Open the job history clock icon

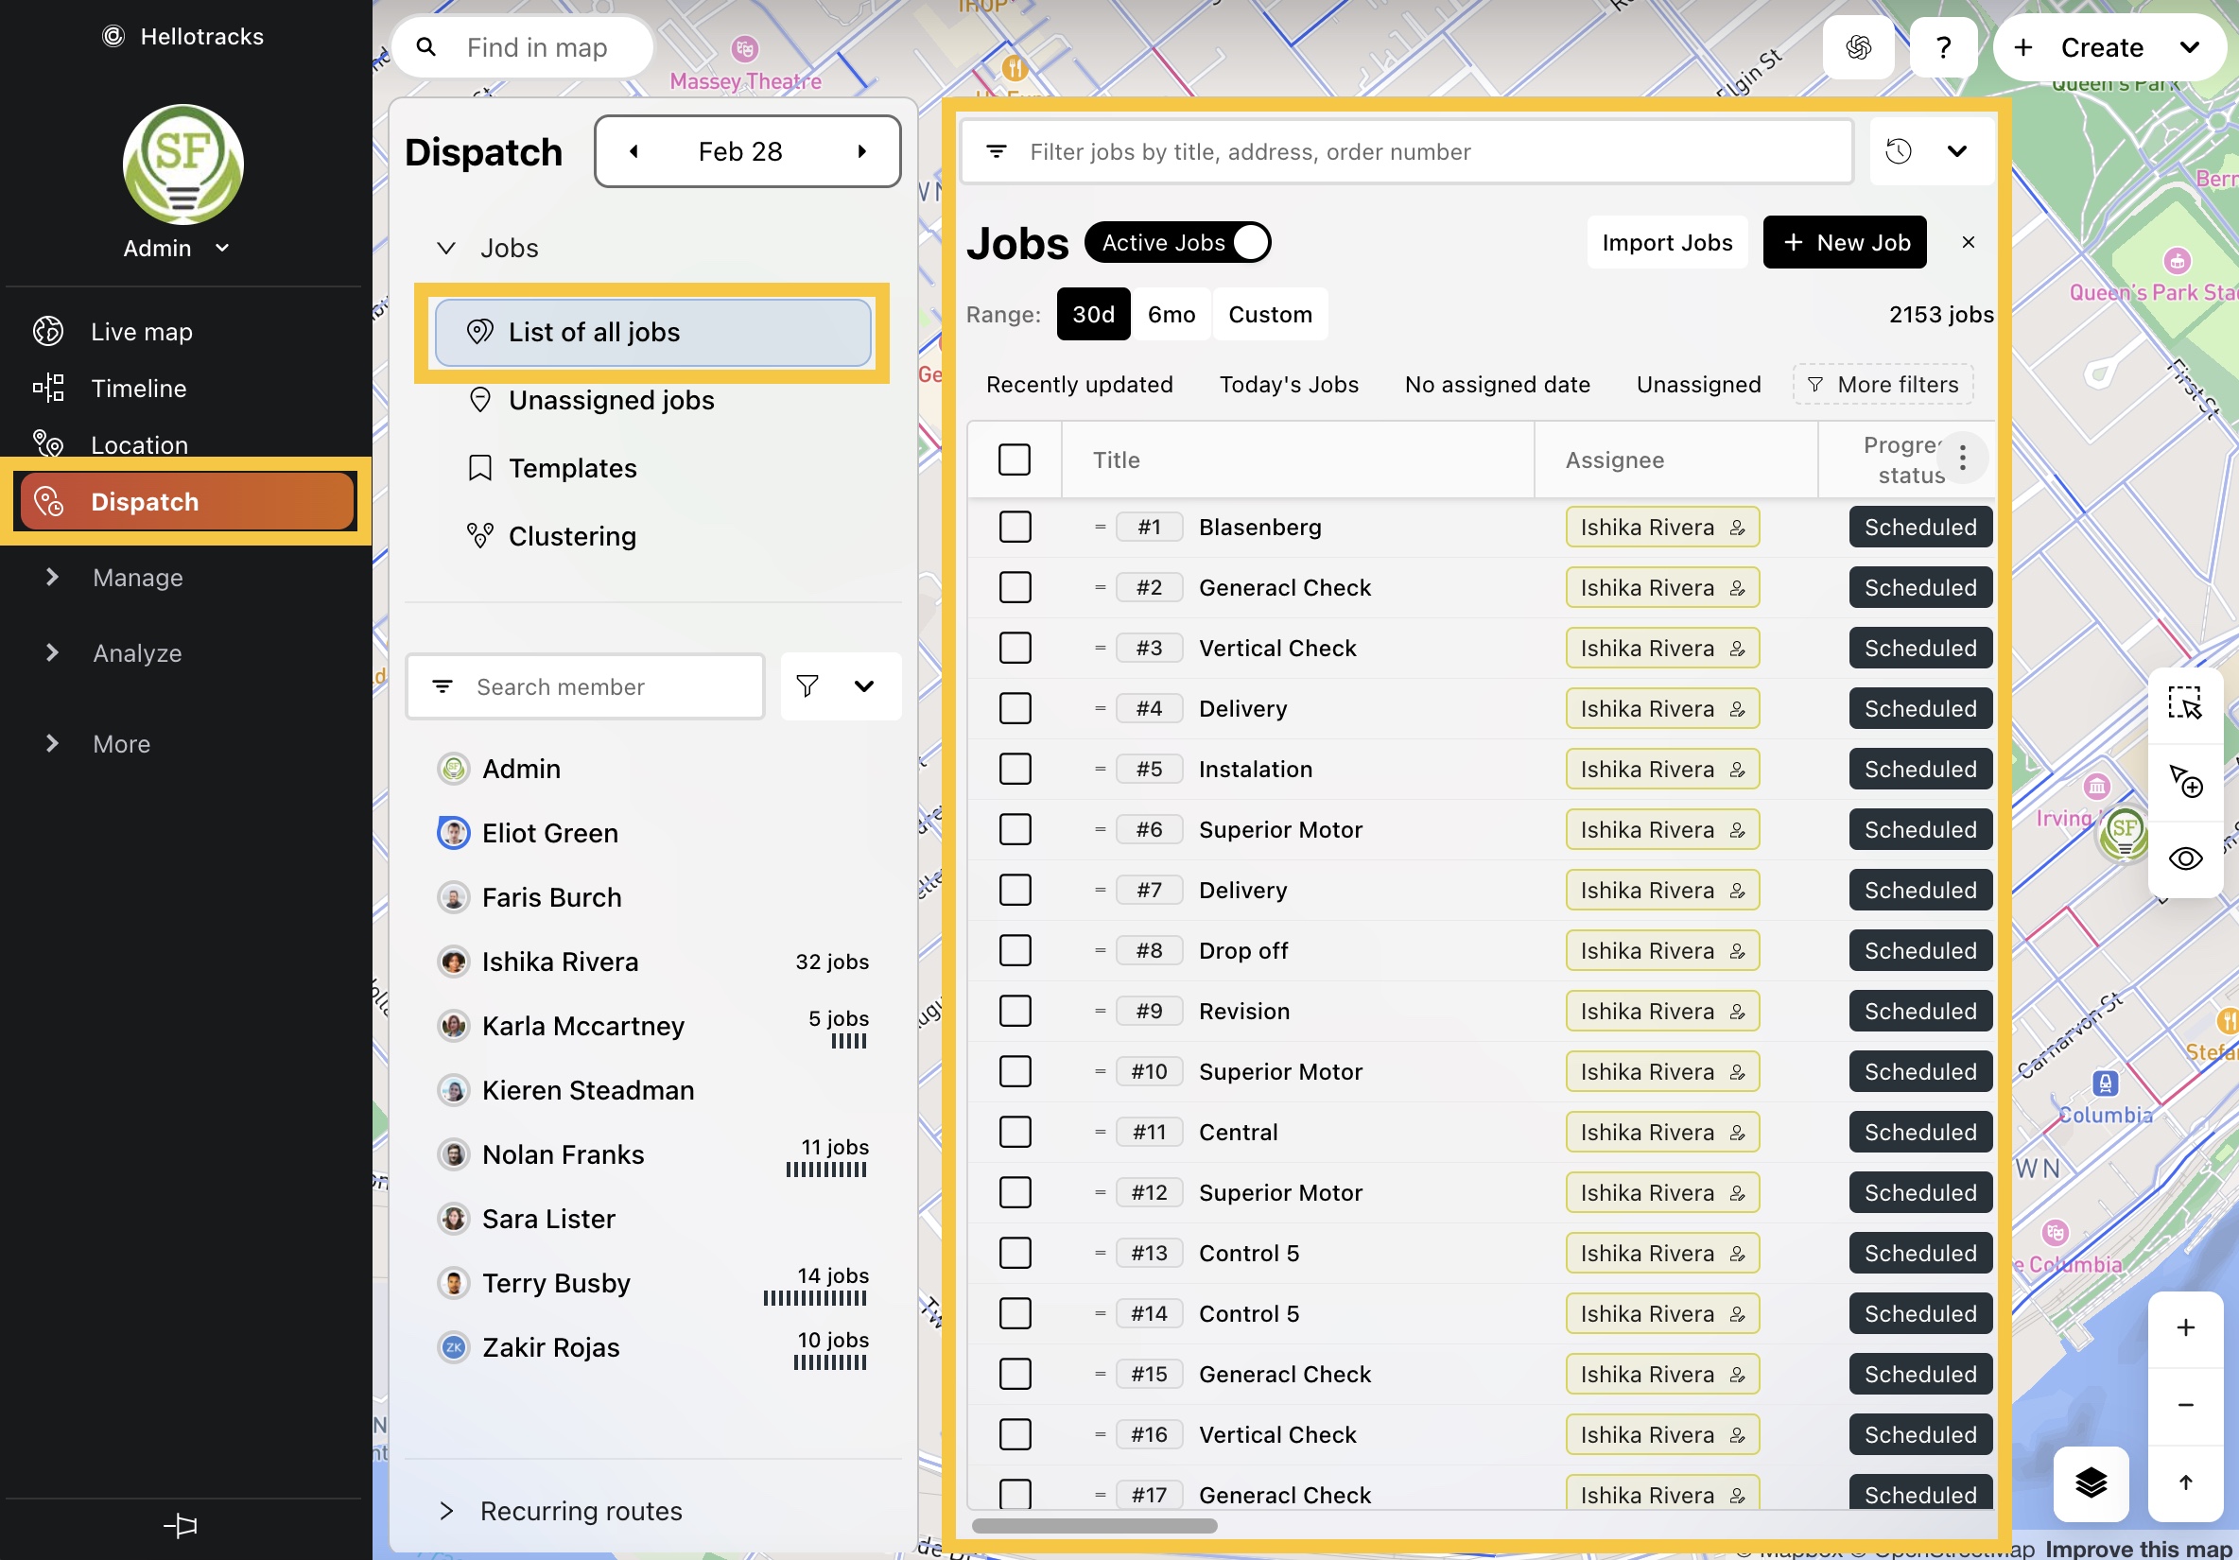(1898, 151)
